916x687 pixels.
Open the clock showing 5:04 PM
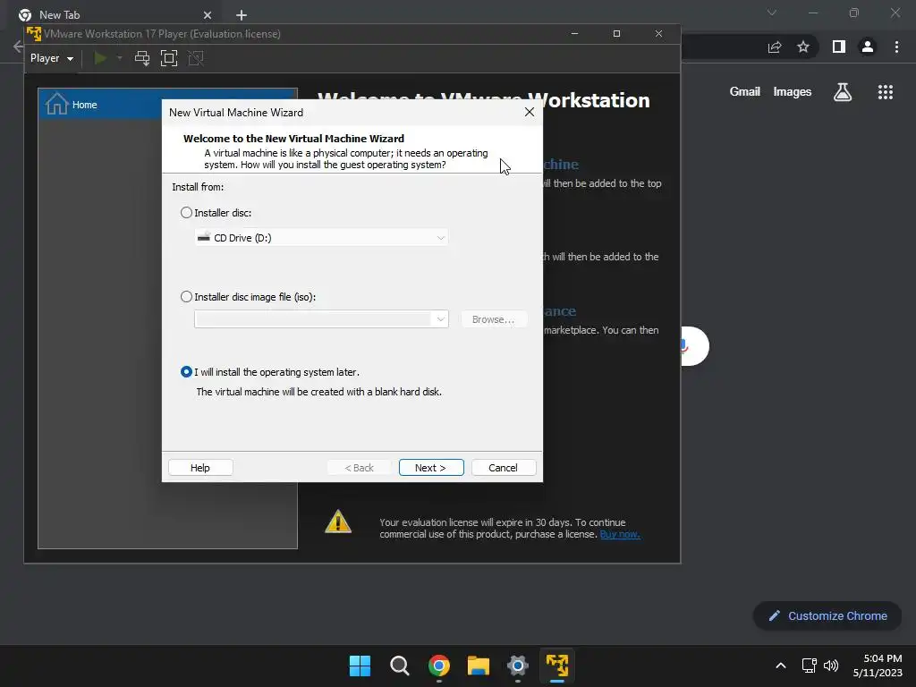point(878,666)
